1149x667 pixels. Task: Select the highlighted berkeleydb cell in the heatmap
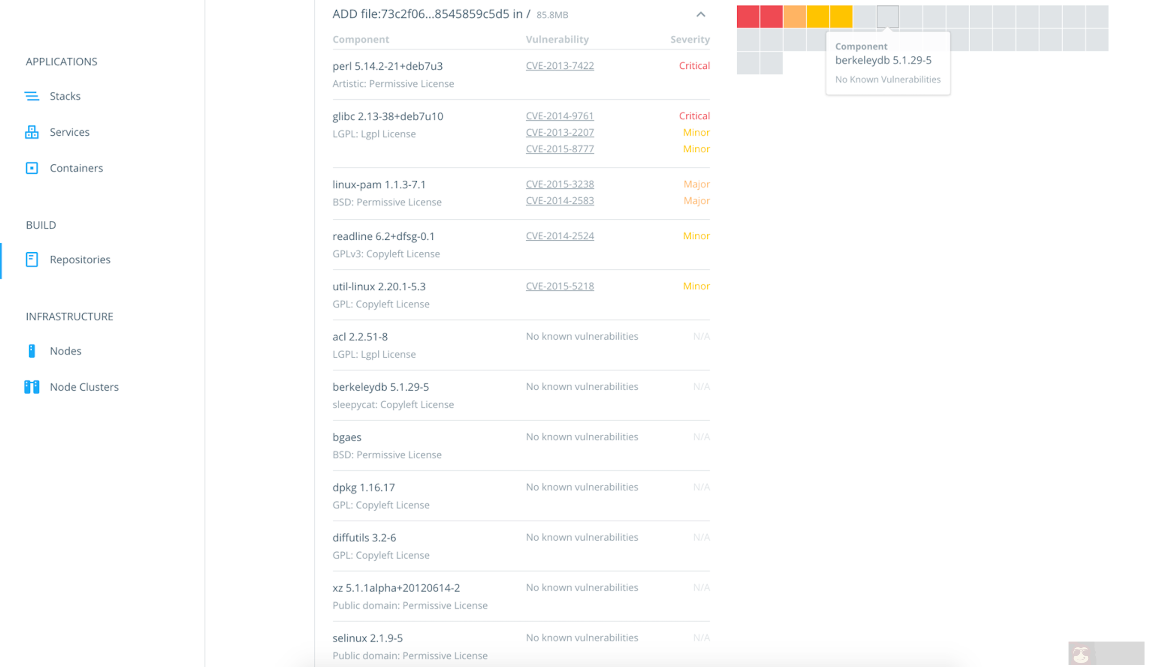(887, 16)
